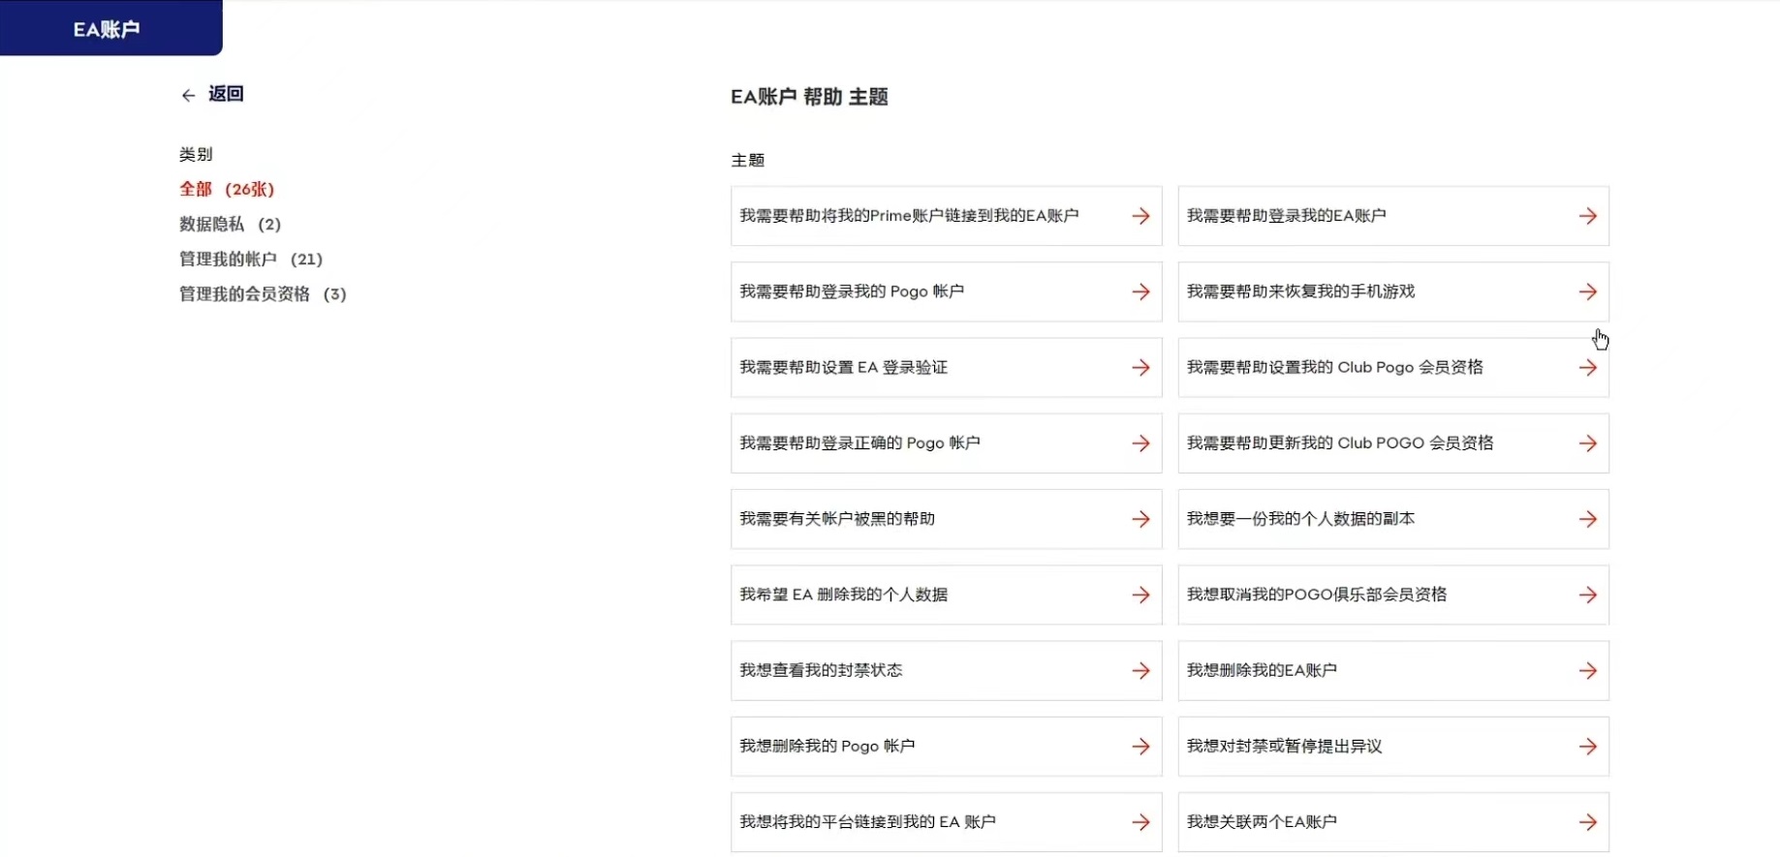
Task: Click arrow on 我需要帮助来恢复我的手机游戏 card
Action: (x=1587, y=291)
